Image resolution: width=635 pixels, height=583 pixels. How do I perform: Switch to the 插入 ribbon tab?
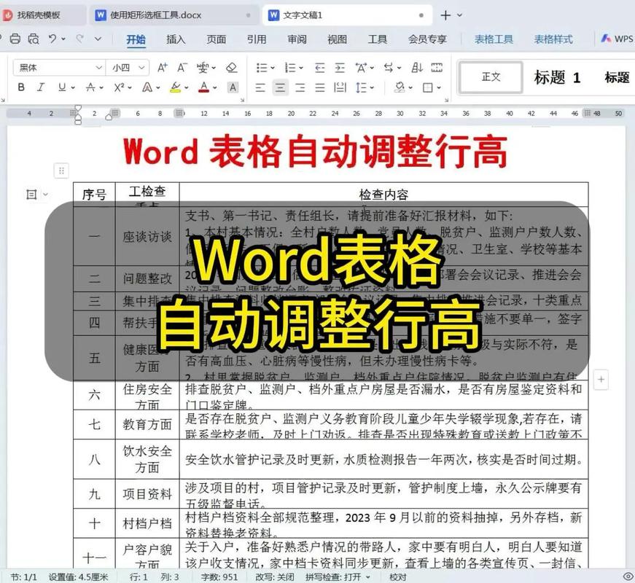point(176,39)
